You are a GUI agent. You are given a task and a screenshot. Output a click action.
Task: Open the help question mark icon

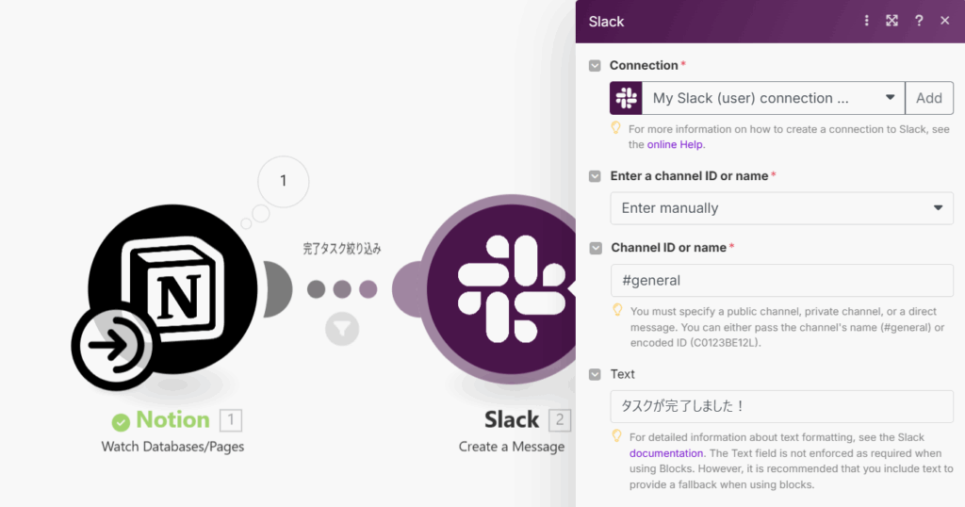point(919,21)
